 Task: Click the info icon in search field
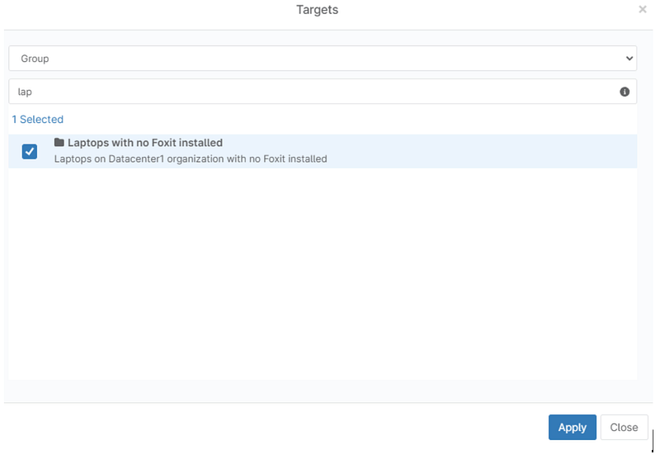pyautogui.click(x=625, y=92)
